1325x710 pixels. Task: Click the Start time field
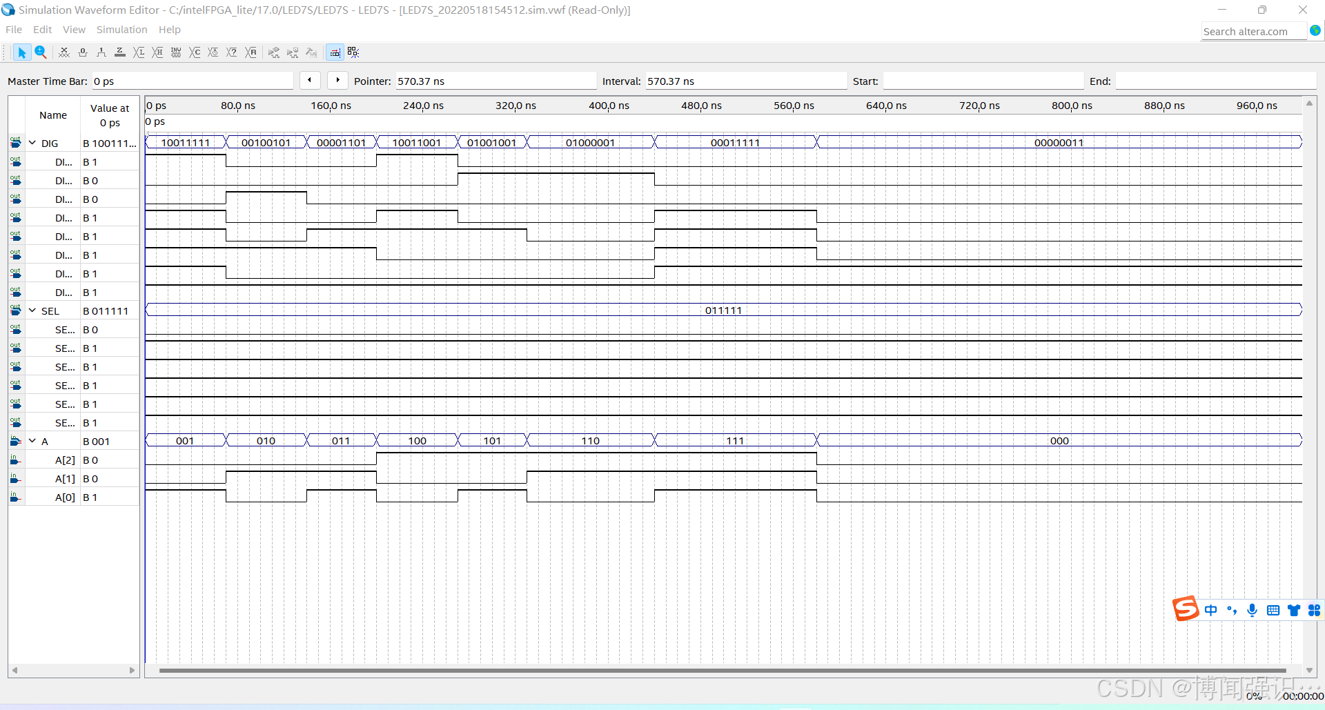(x=983, y=81)
